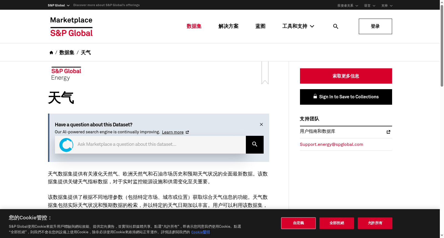Click the bookmark ribbon icon
Image resolution: width=444 pixels, height=238 pixels.
pos(265,73)
